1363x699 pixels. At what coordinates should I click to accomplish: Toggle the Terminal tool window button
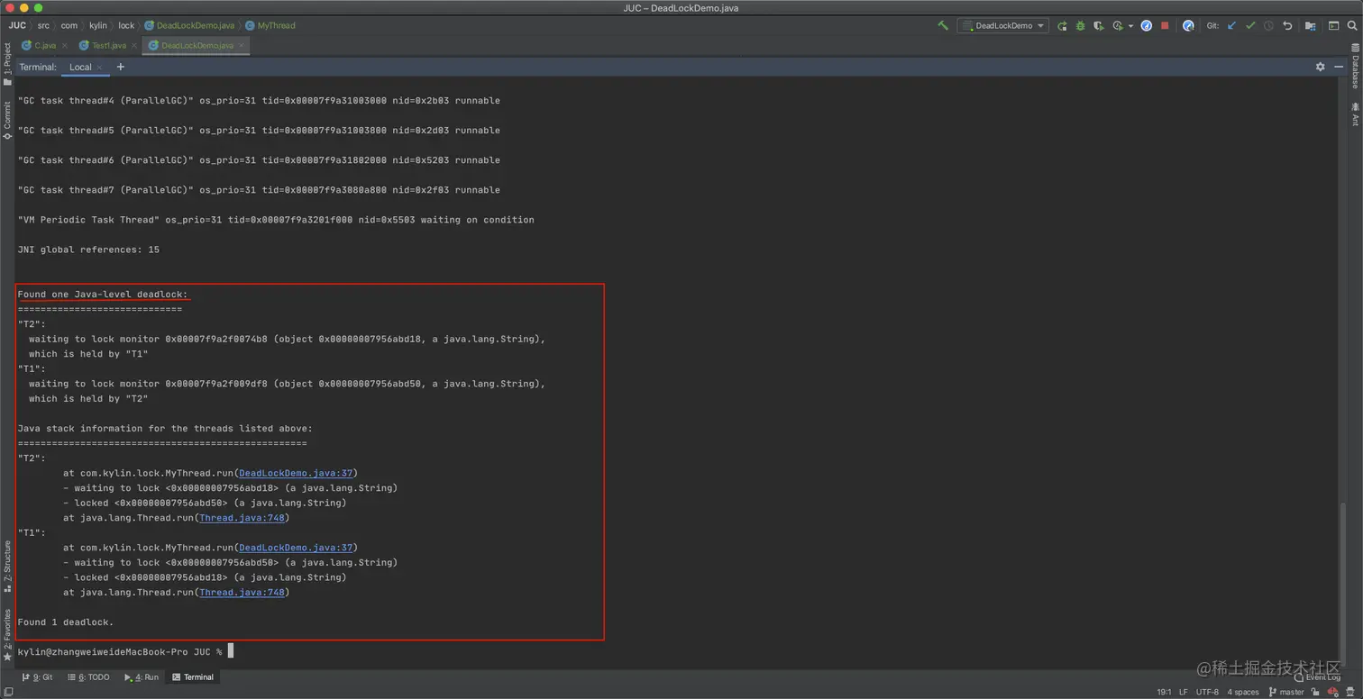point(194,677)
